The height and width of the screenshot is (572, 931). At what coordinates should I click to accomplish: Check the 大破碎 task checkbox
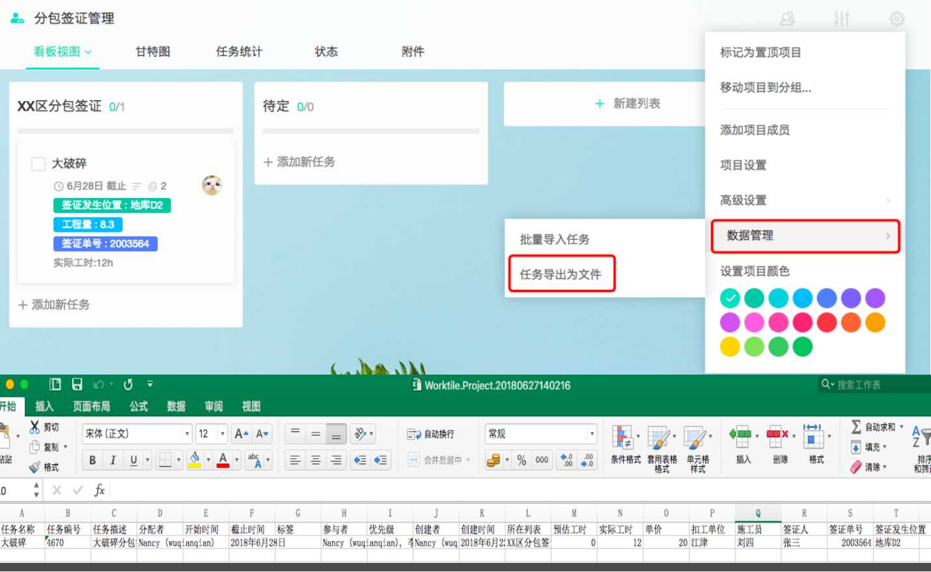coord(37,164)
